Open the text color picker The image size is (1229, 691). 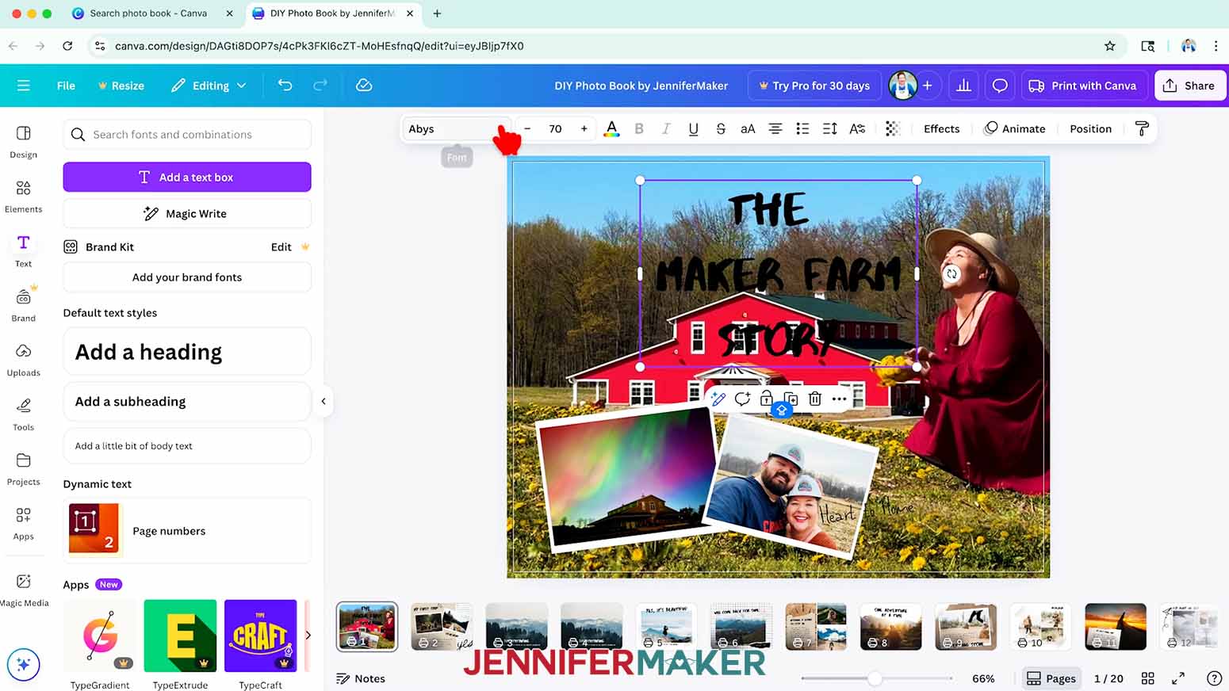click(x=611, y=128)
